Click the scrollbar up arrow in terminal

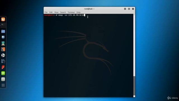pos(134,15)
